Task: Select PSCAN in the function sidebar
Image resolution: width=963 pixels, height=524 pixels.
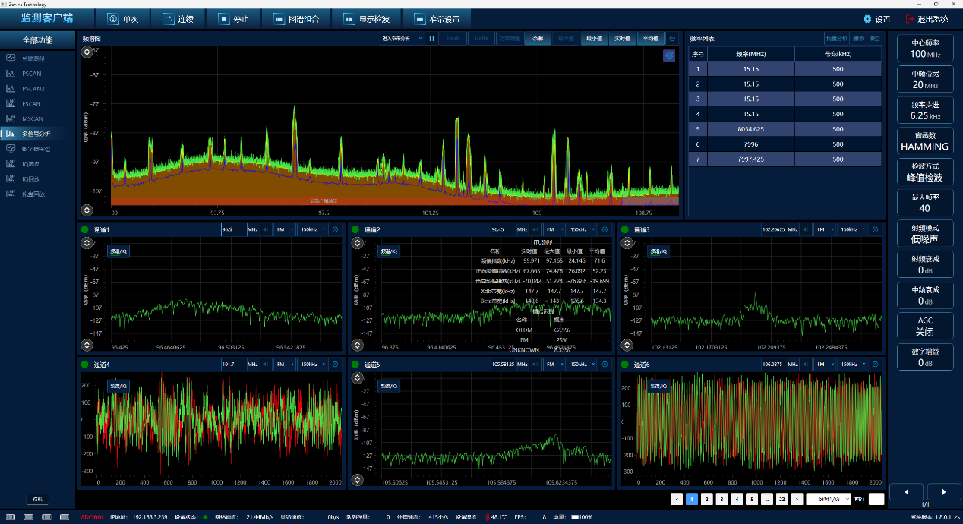Action: 38,74
